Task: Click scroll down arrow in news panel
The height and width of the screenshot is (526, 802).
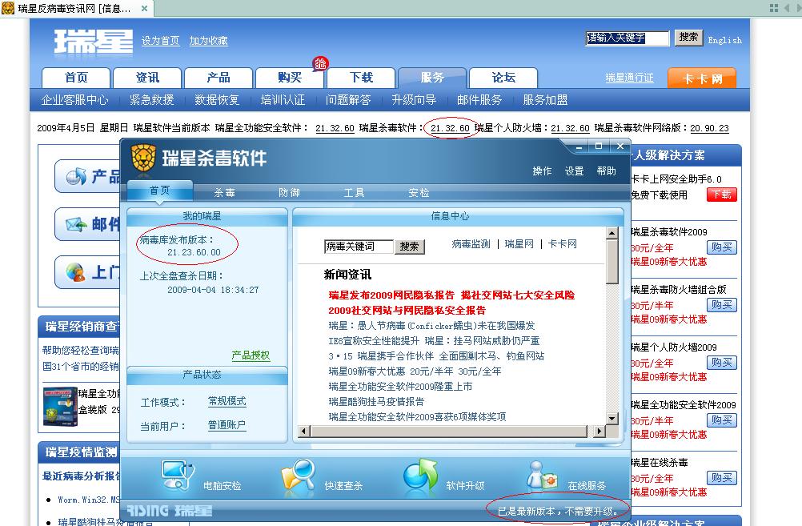Action: coord(612,418)
